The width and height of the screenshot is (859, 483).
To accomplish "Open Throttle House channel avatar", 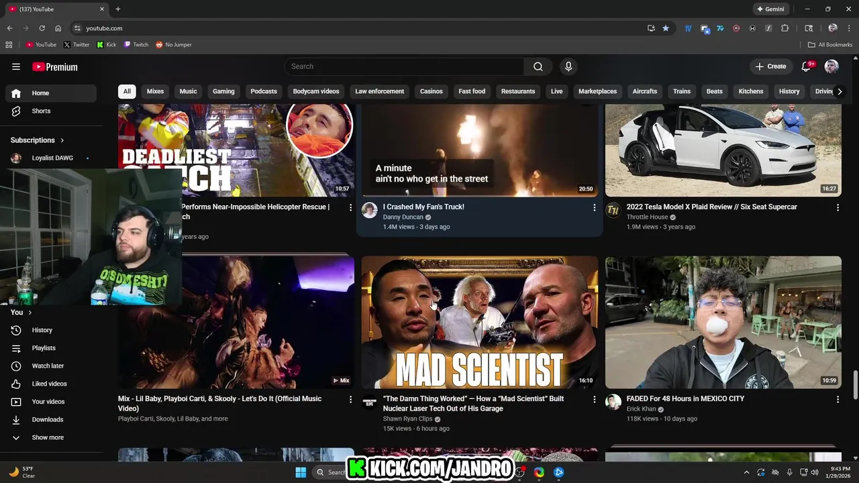I will [x=613, y=210].
